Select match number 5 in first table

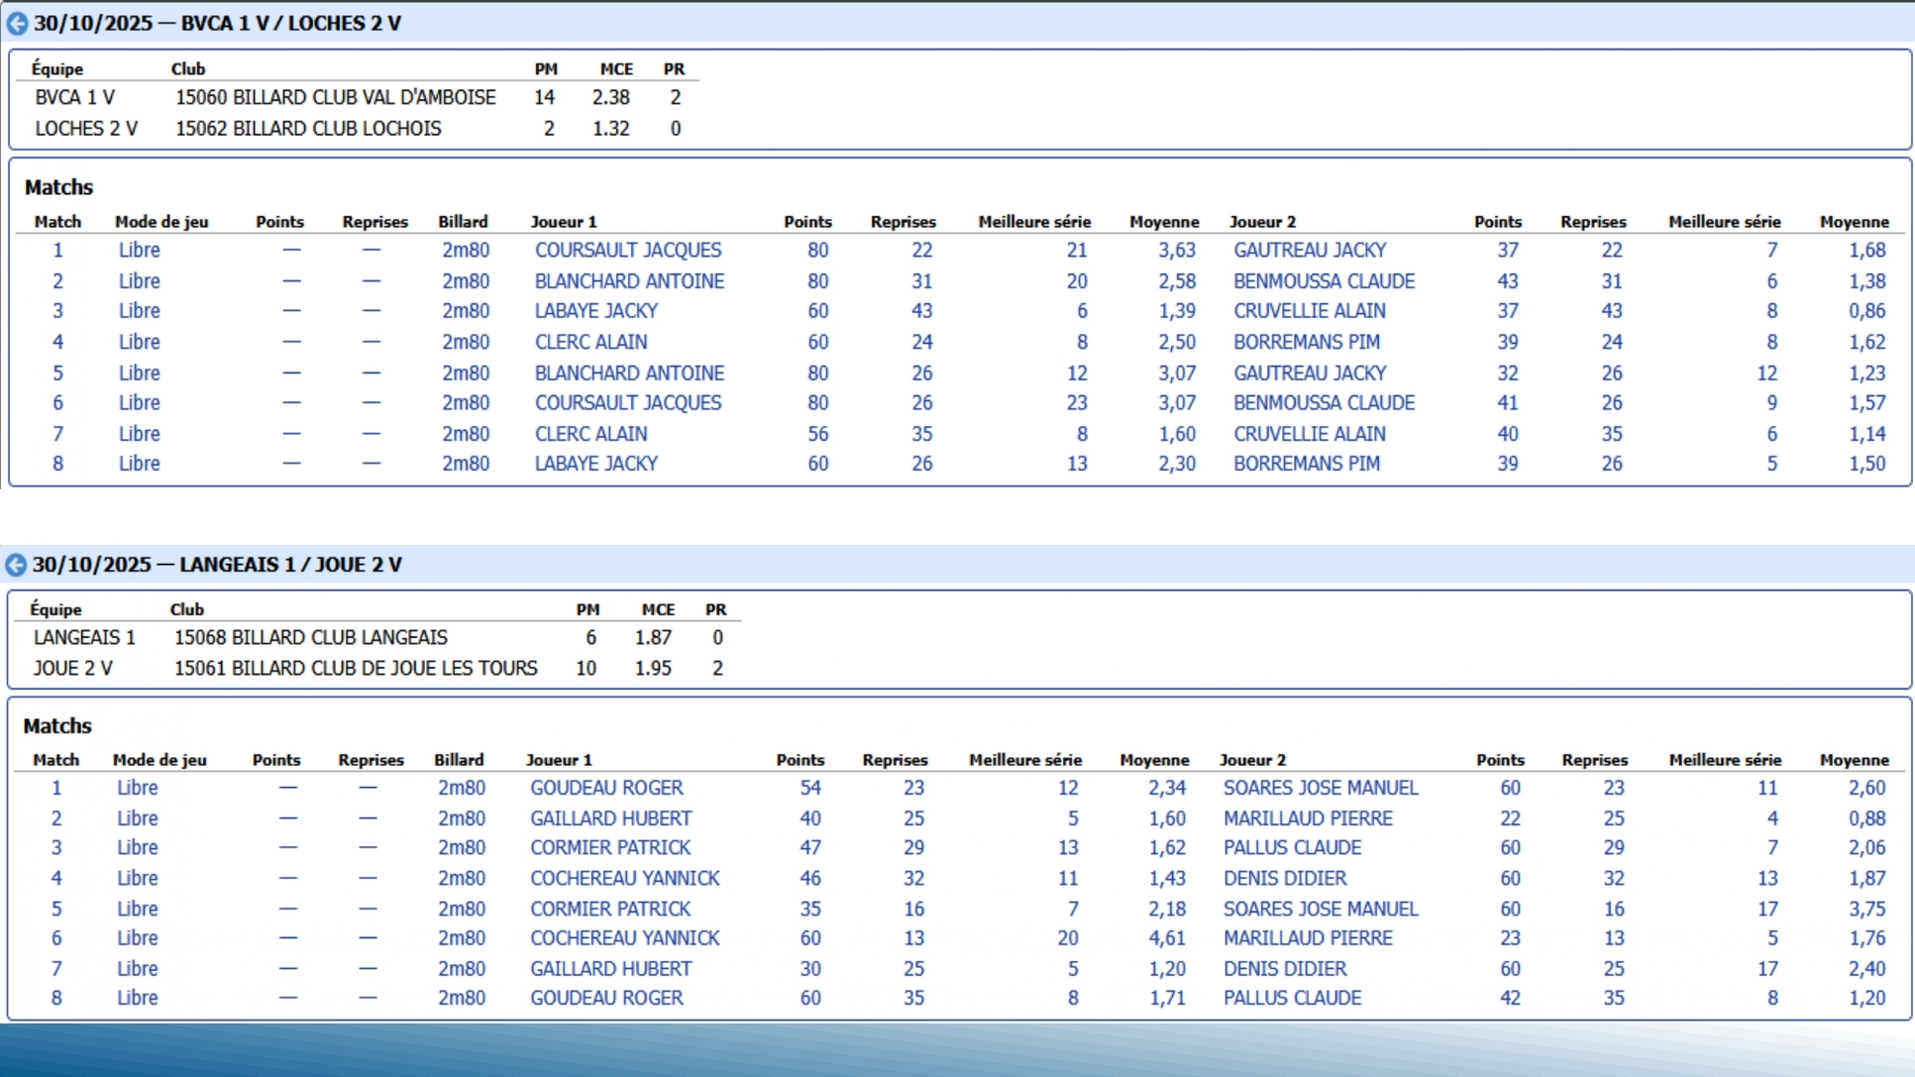tap(57, 374)
